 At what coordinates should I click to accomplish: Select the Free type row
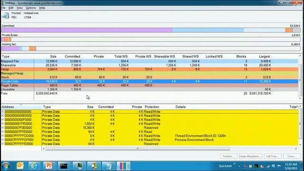[150, 94]
